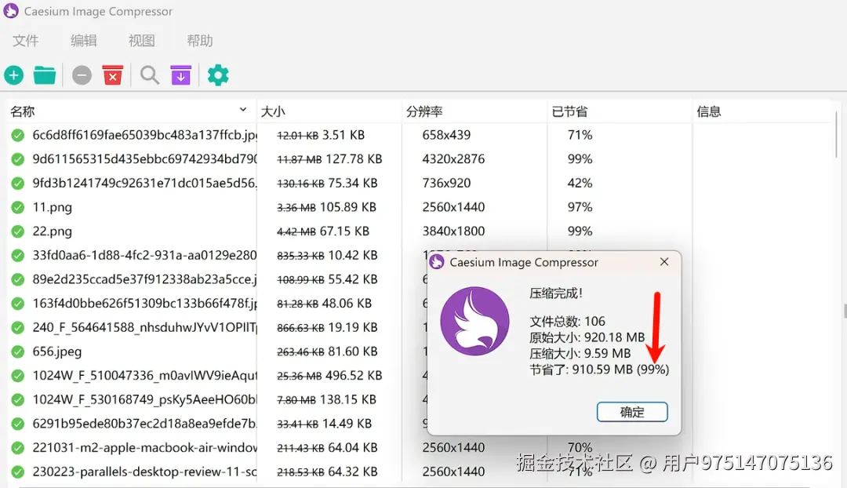Click saved percentage 97%
This screenshot has width=847, height=488.
(x=580, y=207)
